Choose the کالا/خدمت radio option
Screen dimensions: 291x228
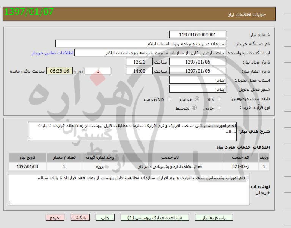tap(169, 99)
